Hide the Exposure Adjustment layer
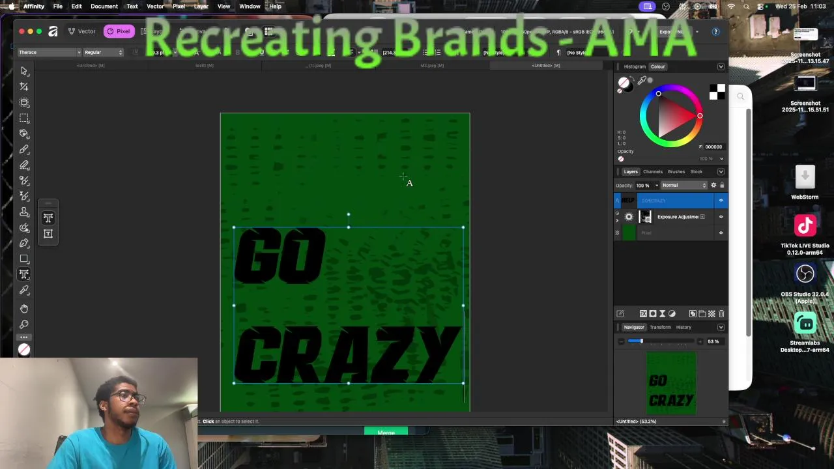The image size is (834, 469). click(721, 217)
